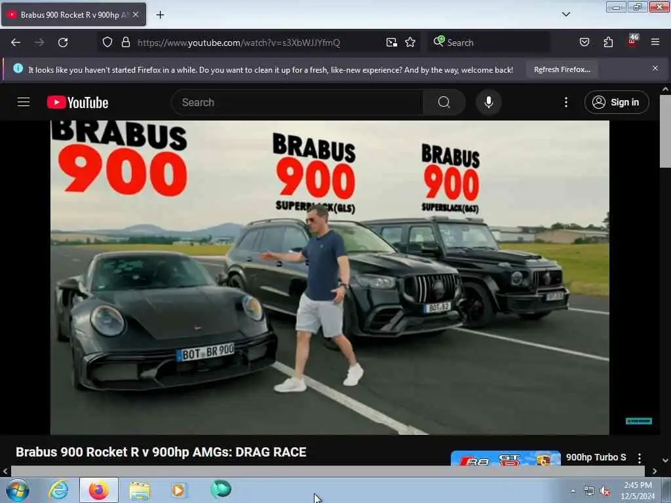Open the Save to Pocket icon

(585, 43)
